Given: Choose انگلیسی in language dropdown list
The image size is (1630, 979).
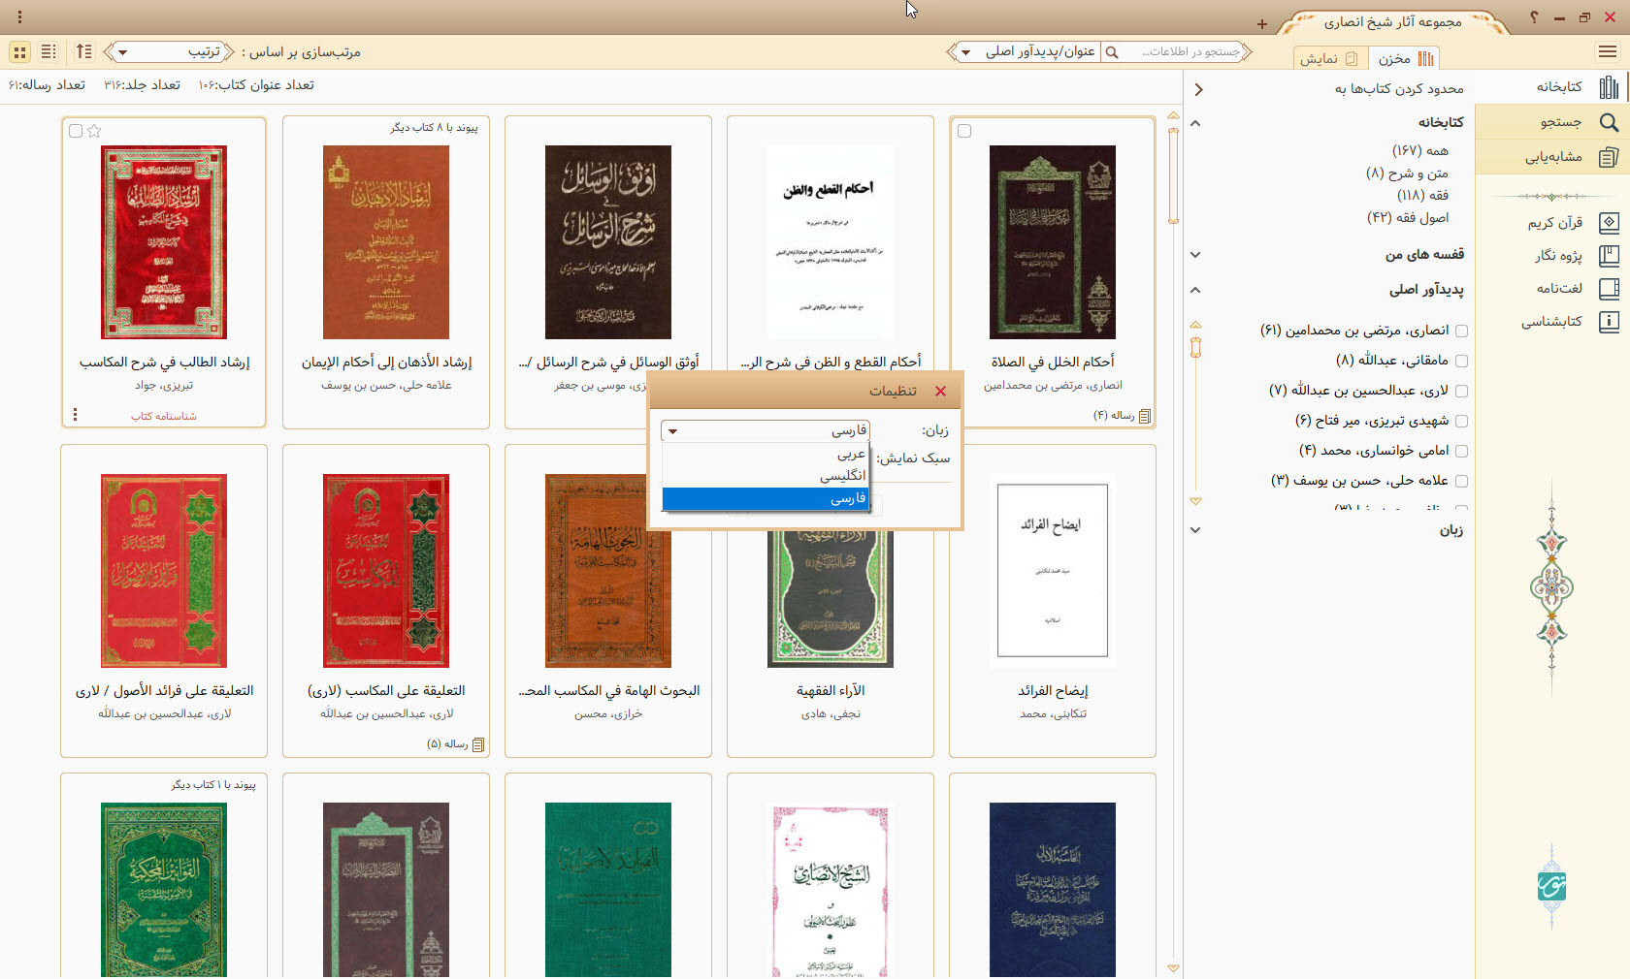Looking at the screenshot, I should 766,475.
